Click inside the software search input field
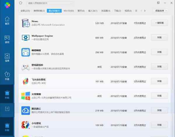The height and width of the screenshot is (137, 175). 50,3
